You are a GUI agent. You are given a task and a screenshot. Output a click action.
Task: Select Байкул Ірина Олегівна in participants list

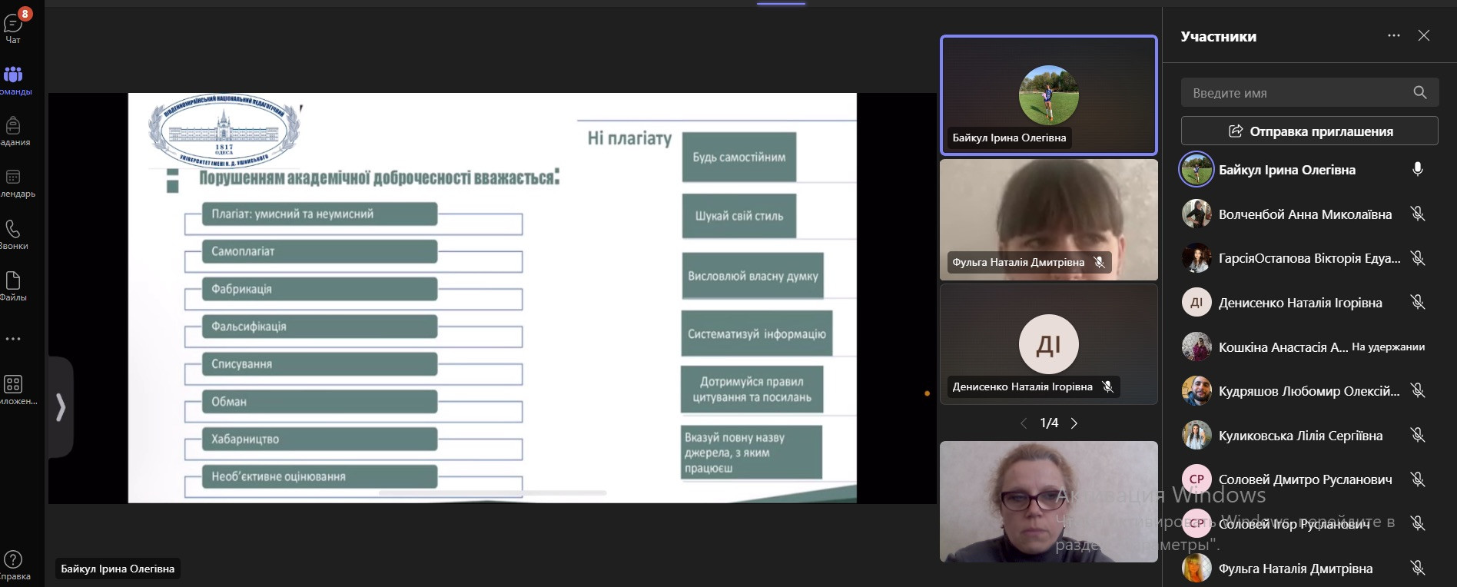[1309, 170]
